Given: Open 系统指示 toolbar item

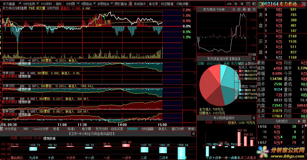Looking at the screenshot, I should [x=140, y=4].
